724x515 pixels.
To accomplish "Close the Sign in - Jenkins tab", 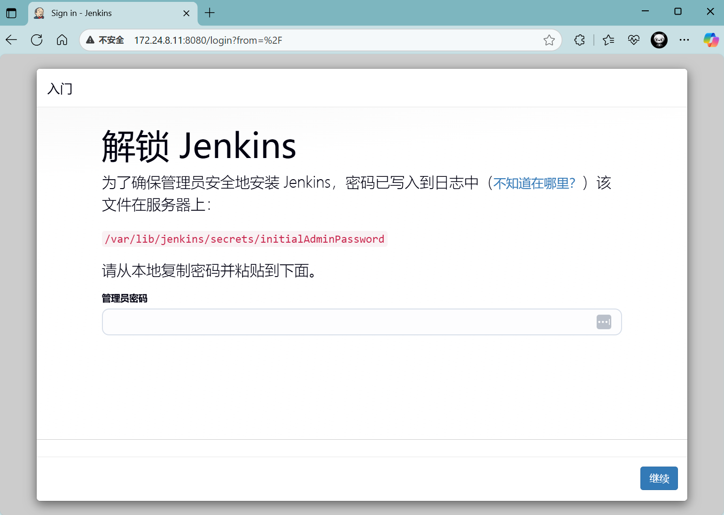I will (186, 13).
